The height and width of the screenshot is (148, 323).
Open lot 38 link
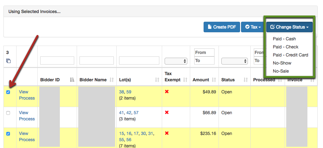click(122, 92)
